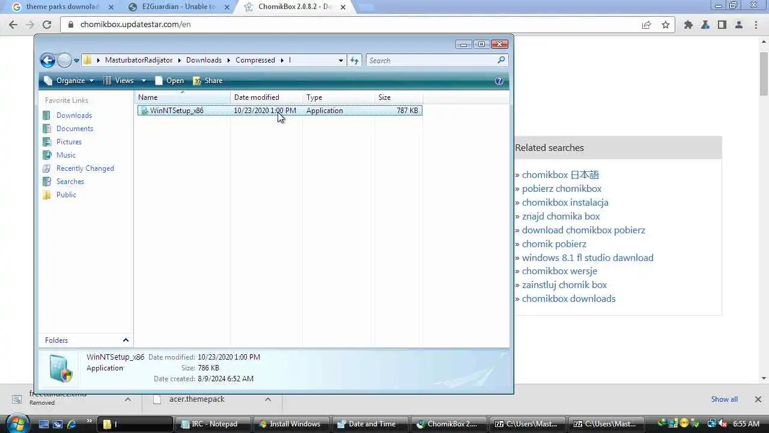
Task: Click the Windows Start orb
Action: tap(17, 423)
